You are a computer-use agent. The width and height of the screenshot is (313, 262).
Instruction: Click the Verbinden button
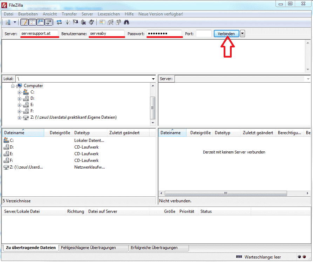pos(226,34)
